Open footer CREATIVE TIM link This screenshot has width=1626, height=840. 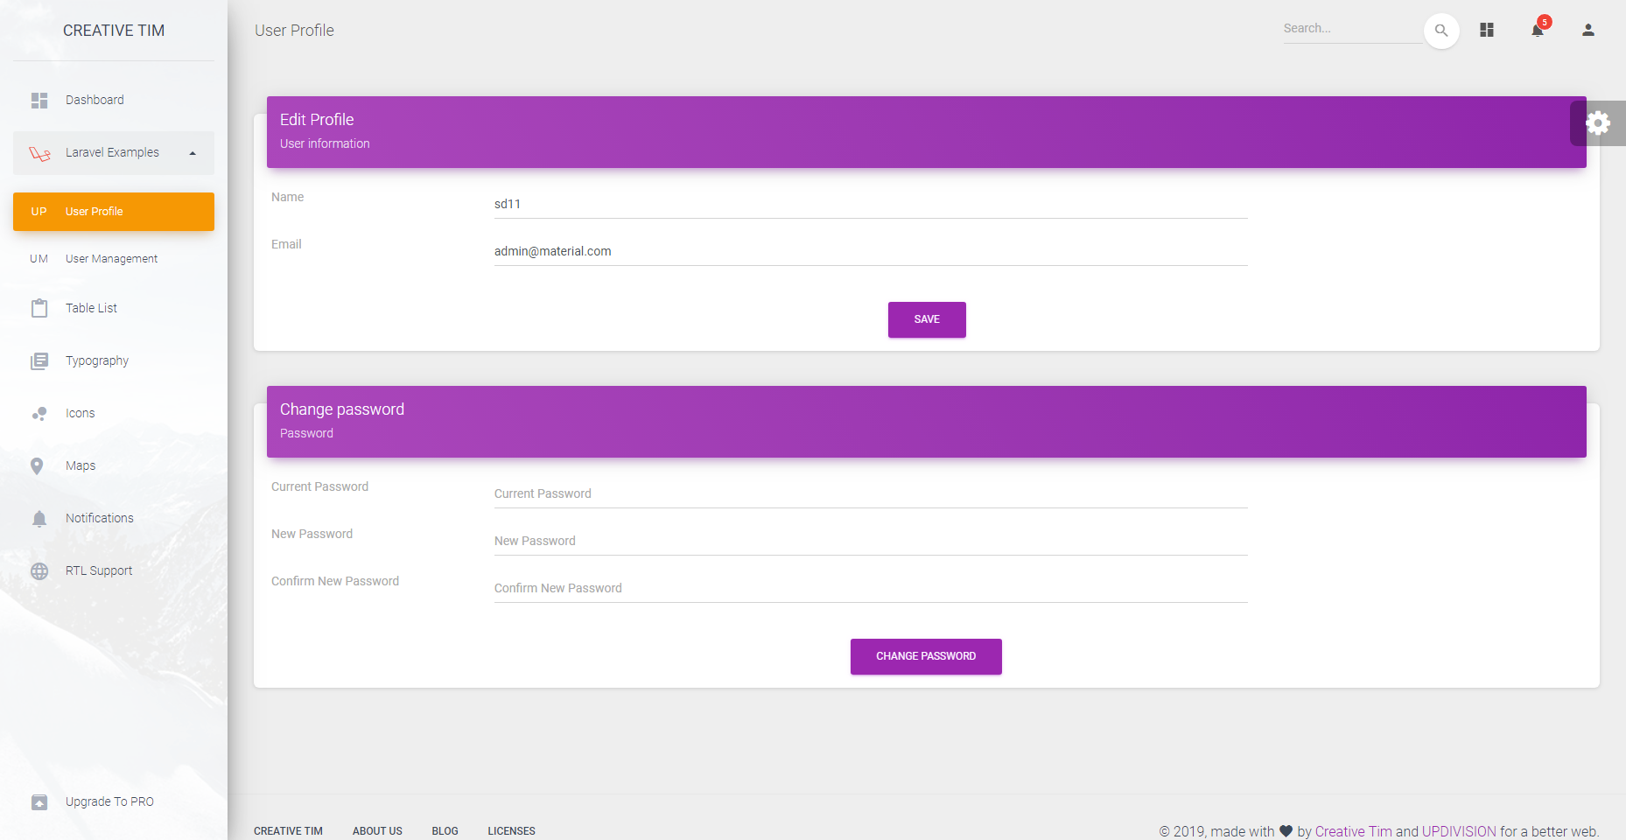(x=288, y=831)
